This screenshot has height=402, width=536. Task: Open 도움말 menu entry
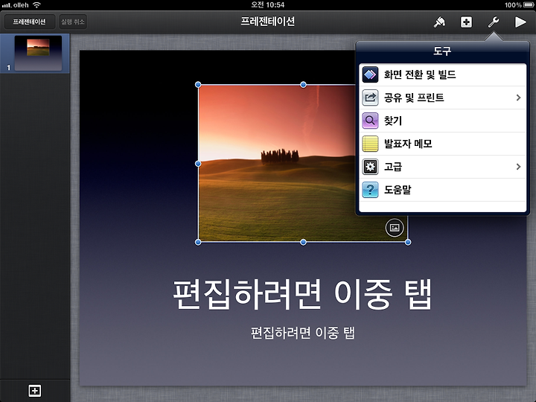click(443, 190)
